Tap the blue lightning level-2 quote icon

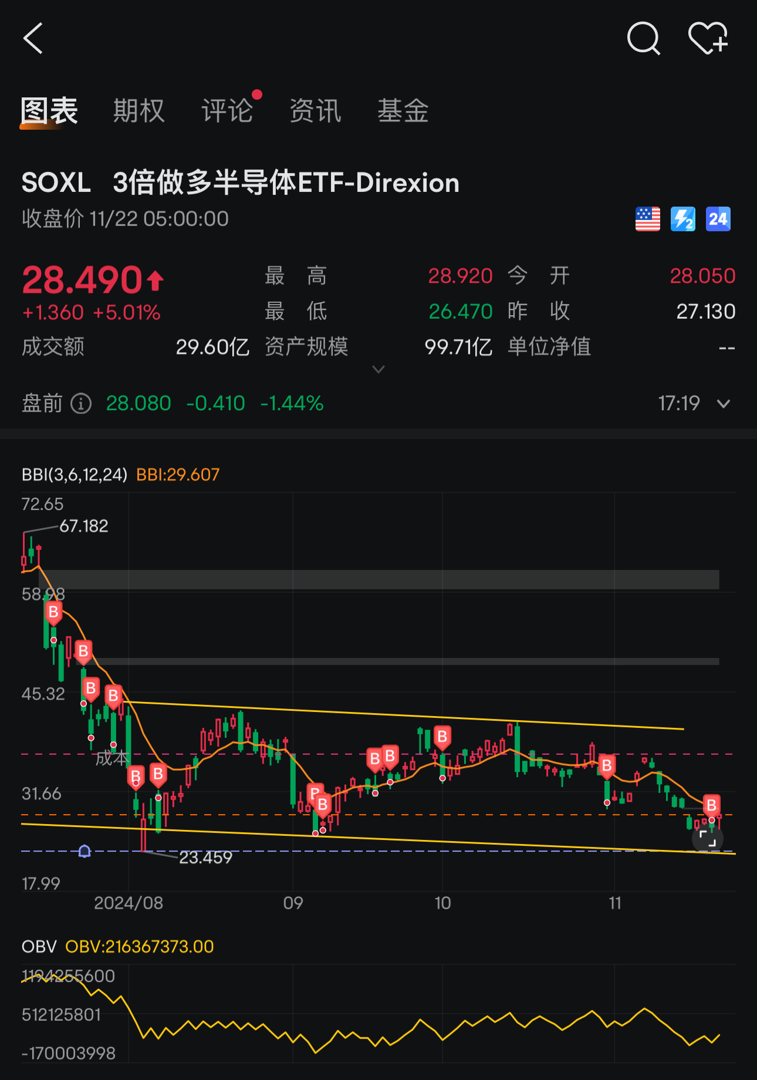[683, 219]
